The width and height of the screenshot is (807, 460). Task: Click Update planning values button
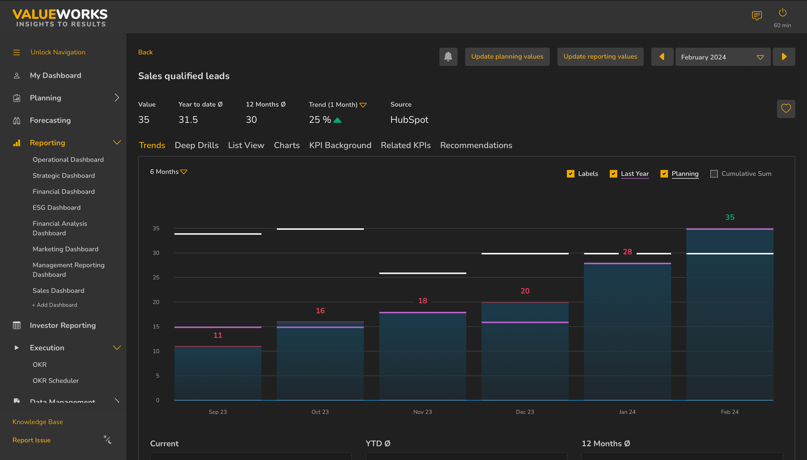[x=507, y=57]
